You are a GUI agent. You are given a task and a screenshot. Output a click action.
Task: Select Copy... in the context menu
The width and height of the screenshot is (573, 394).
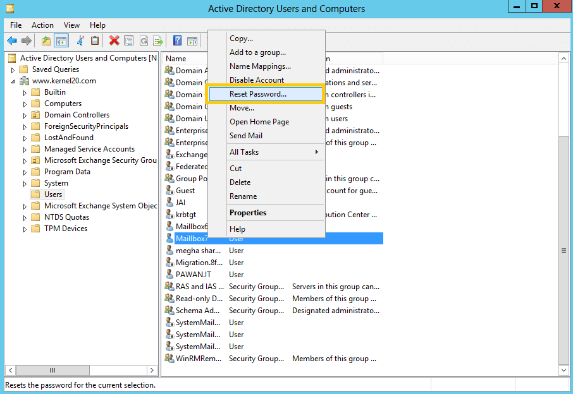click(266, 39)
